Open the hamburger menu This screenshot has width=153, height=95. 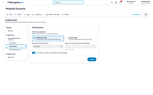coord(3,2)
